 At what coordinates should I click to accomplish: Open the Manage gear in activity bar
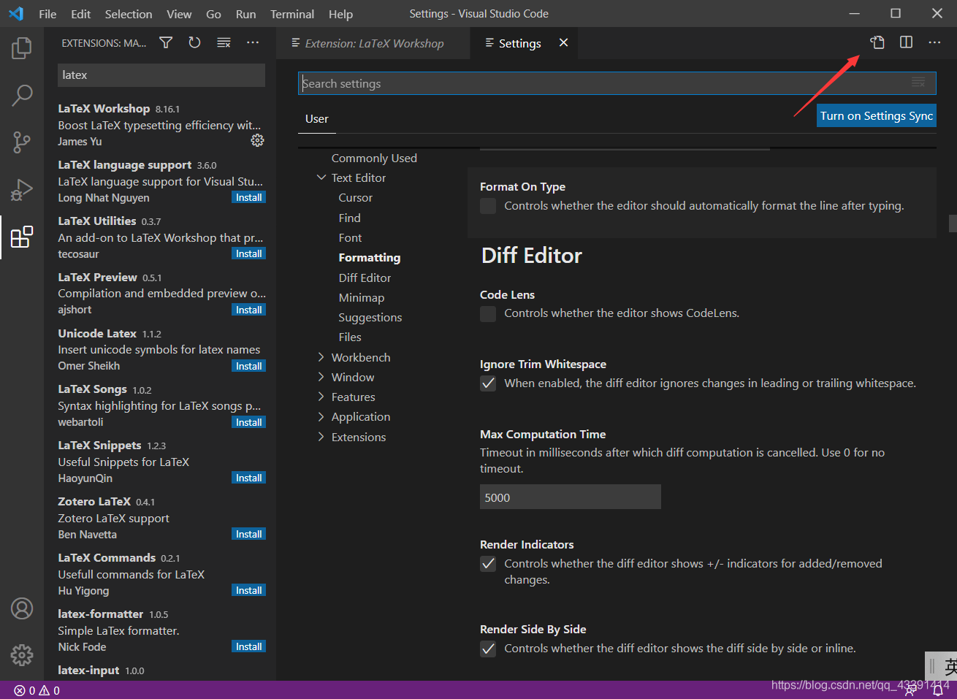pos(22,655)
